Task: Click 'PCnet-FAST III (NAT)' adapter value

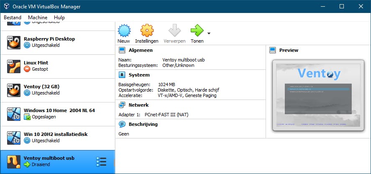Action: click(166, 115)
